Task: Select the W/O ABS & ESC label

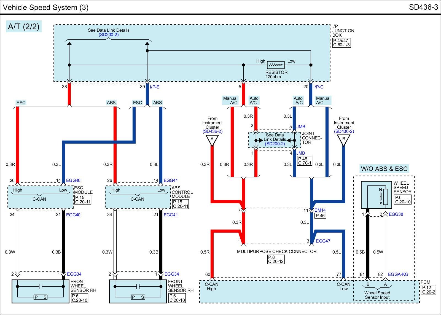Action: tap(384, 169)
